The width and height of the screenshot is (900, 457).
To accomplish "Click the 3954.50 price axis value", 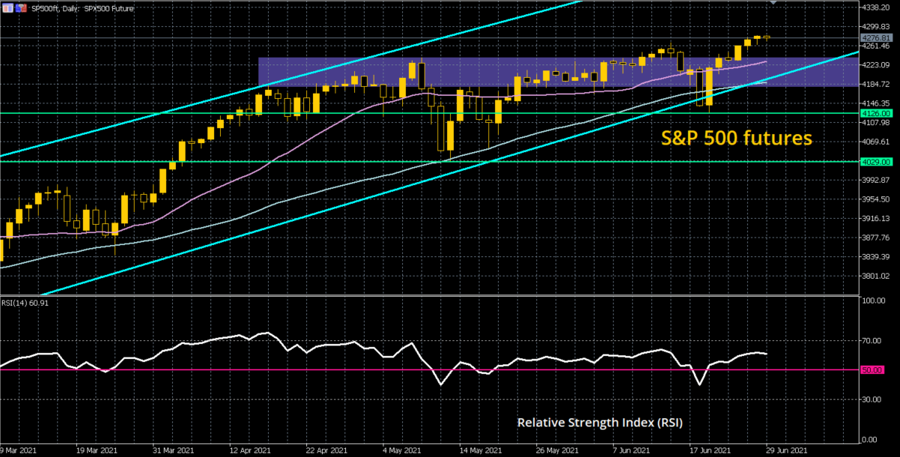I will pos(877,199).
